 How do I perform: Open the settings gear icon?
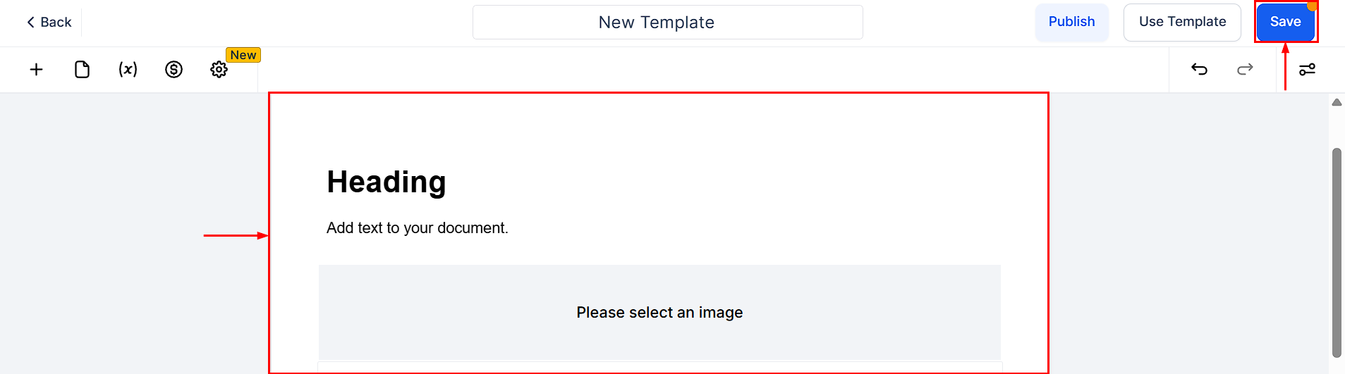219,69
